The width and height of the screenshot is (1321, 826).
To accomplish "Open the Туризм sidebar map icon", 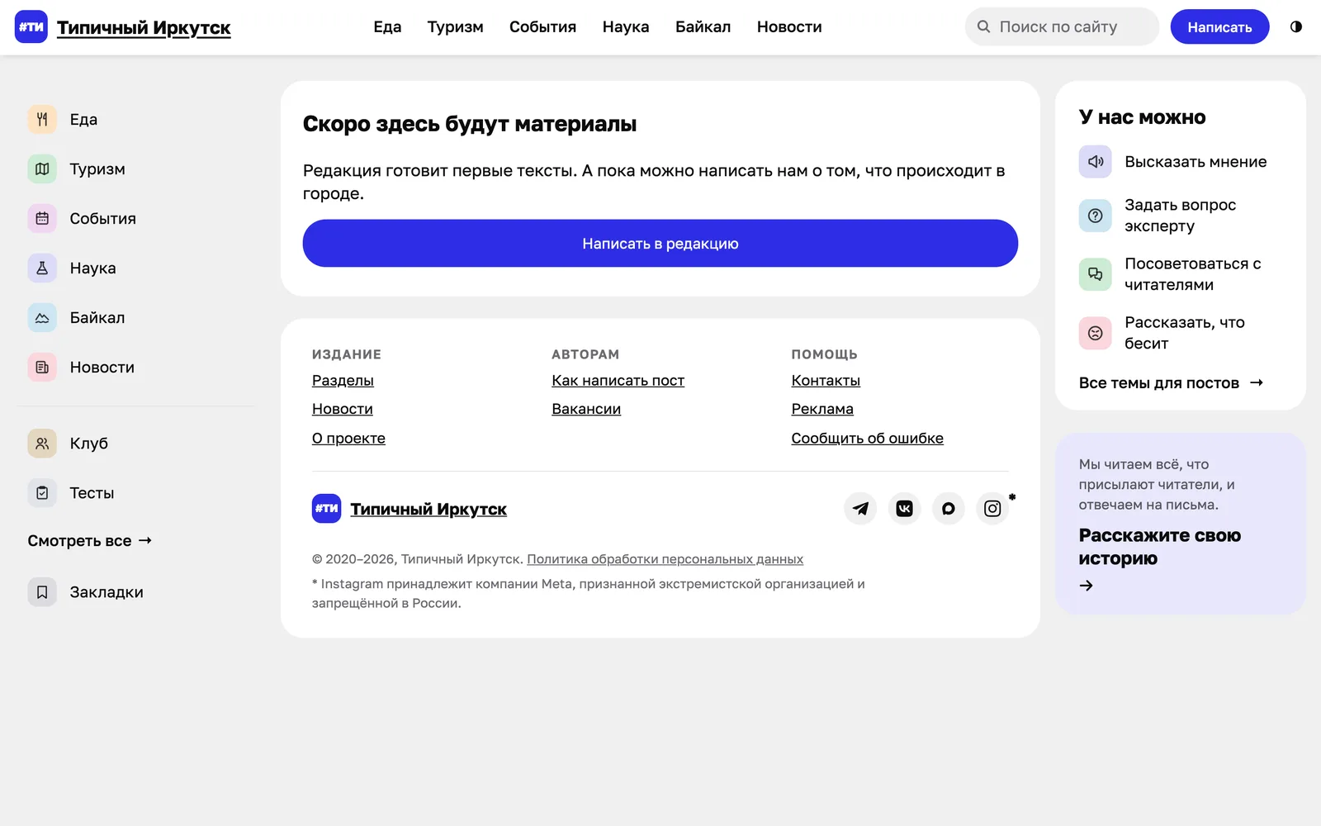I will 42,169.
